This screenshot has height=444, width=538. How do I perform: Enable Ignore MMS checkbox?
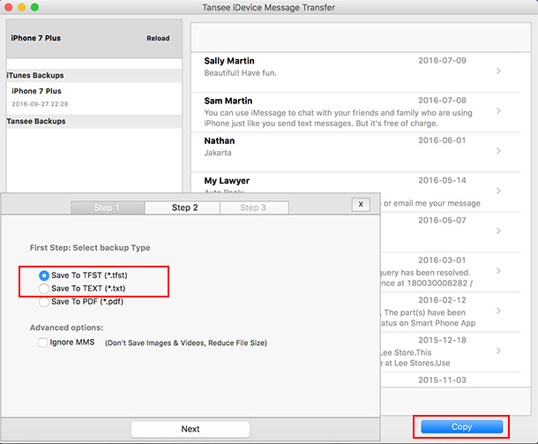42,342
